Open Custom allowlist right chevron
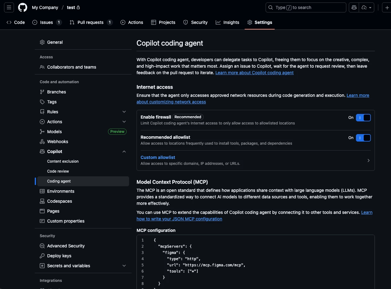 [x=368, y=160]
